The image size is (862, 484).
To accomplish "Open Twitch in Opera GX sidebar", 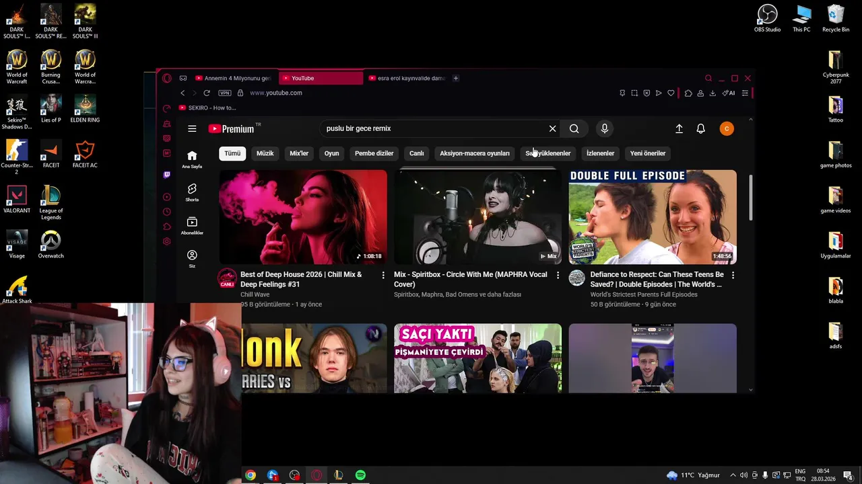I will [x=167, y=175].
